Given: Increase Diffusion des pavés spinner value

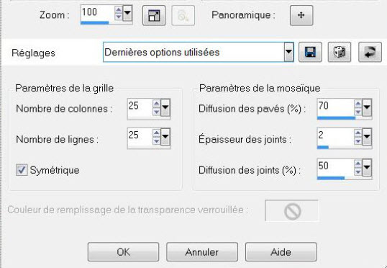Looking at the screenshot, I should (358, 103).
